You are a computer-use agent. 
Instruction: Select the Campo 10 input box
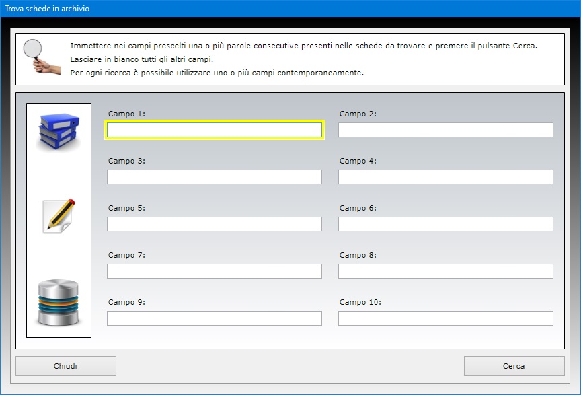point(446,318)
